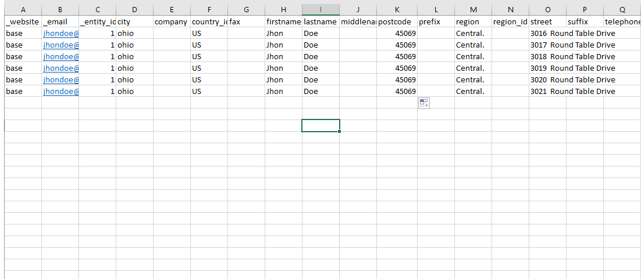641x279 pixels.
Task: Click the country_id header cell
Action: pos(209,21)
